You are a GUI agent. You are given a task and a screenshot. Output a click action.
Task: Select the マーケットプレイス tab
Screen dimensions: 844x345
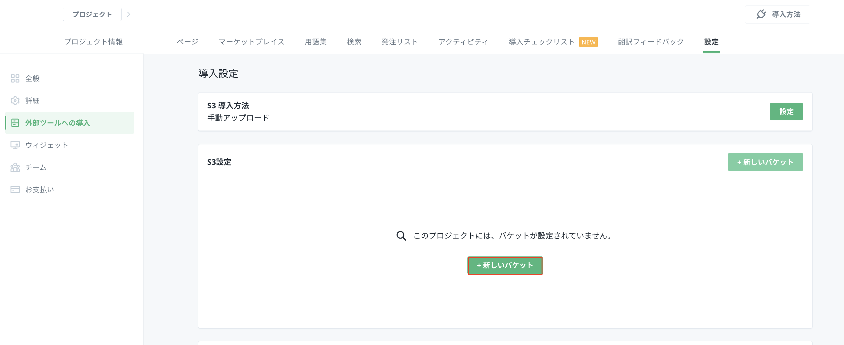click(x=251, y=42)
